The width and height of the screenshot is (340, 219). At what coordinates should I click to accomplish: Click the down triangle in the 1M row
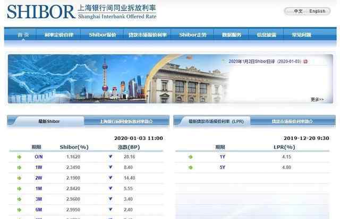[x=110, y=188]
